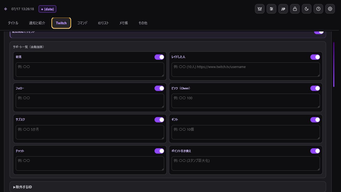Disable the ビッツ (Cheer) switch
Image resolution: width=341 pixels, height=192 pixels.
click(315, 88)
